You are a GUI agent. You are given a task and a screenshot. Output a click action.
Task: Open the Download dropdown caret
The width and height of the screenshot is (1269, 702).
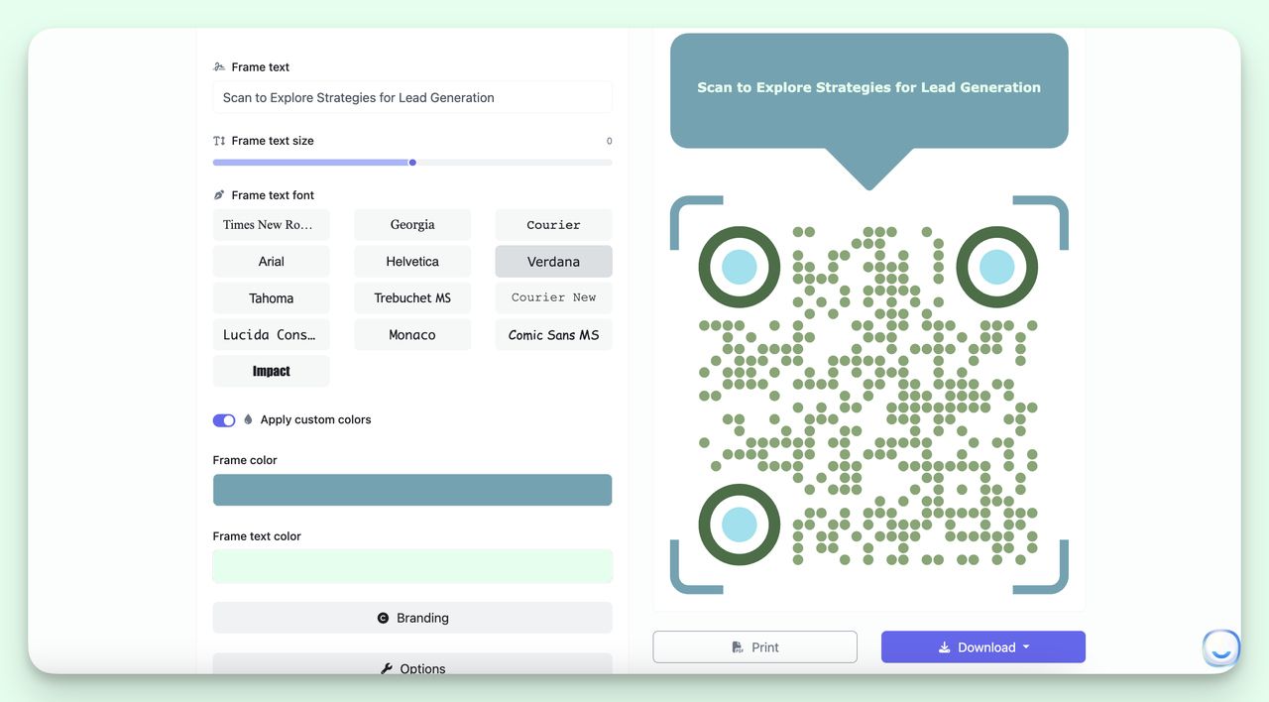pos(1026,647)
